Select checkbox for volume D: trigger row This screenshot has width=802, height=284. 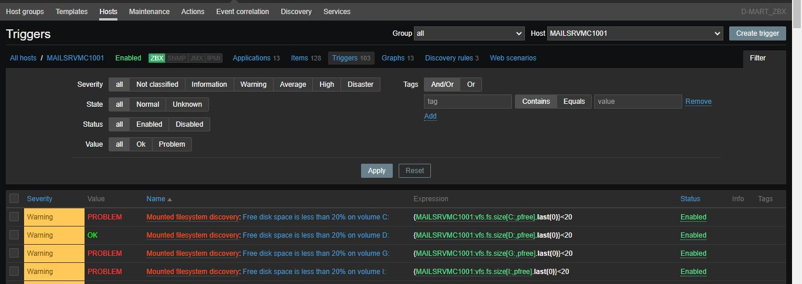[x=14, y=235]
